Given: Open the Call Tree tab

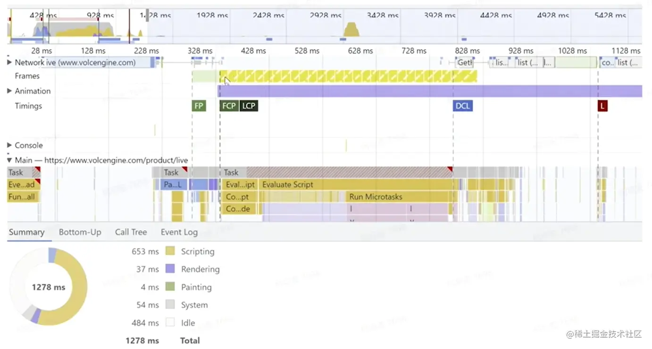Looking at the screenshot, I should click(131, 232).
